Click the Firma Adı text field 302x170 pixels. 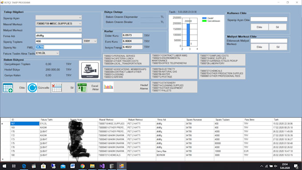[59, 36]
